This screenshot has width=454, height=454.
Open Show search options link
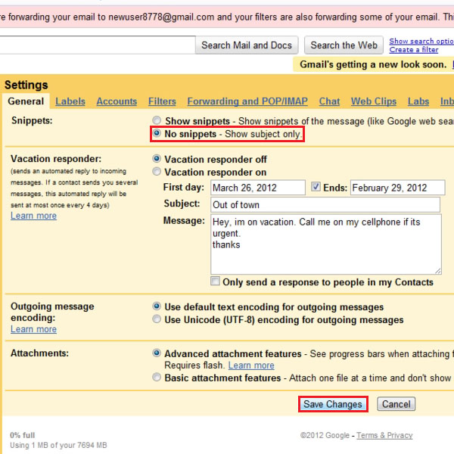(421, 41)
